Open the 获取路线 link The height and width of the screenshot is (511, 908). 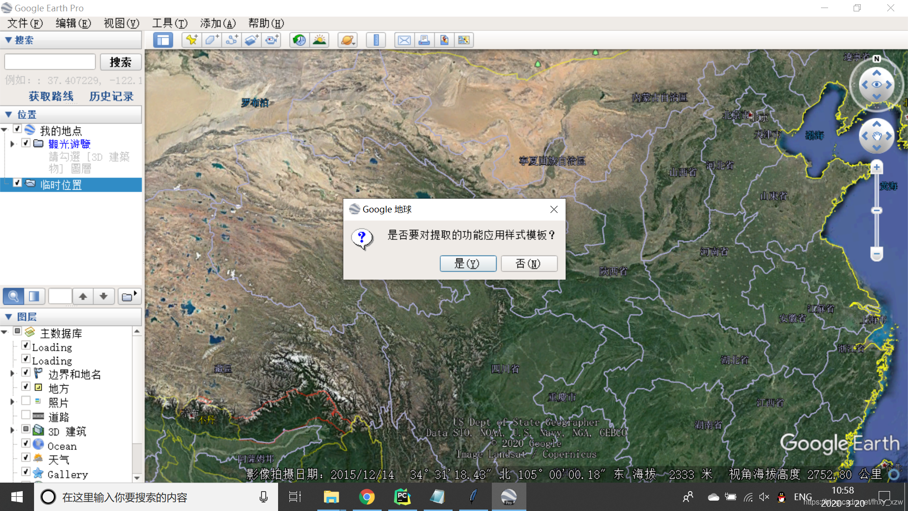pos(51,97)
